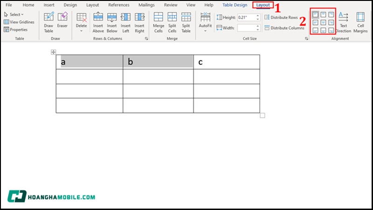Switch to the Design tab
The height and width of the screenshot is (210, 373).
click(70, 5)
